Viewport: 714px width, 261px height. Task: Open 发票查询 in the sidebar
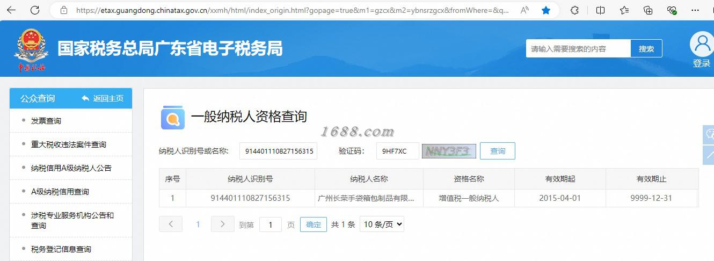46,121
